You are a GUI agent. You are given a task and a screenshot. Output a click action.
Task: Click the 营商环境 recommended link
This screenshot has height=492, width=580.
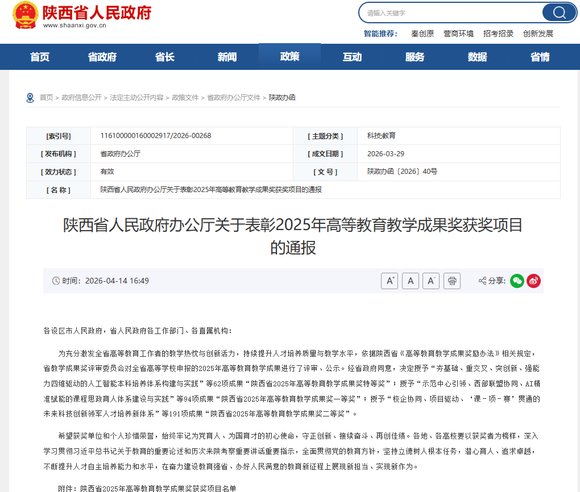[x=458, y=34]
